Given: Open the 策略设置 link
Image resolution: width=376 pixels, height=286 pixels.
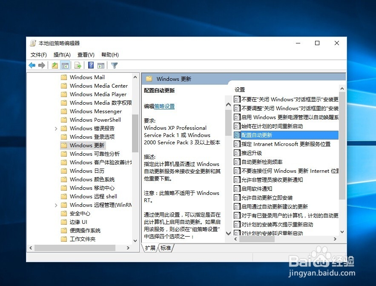Looking at the screenshot, I should (164, 106).
